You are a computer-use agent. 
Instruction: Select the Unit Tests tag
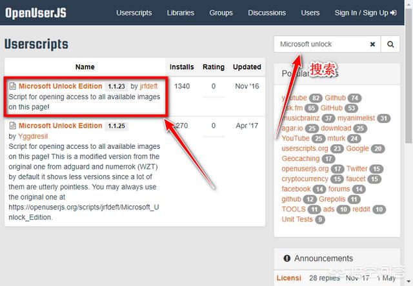(297, 220)
